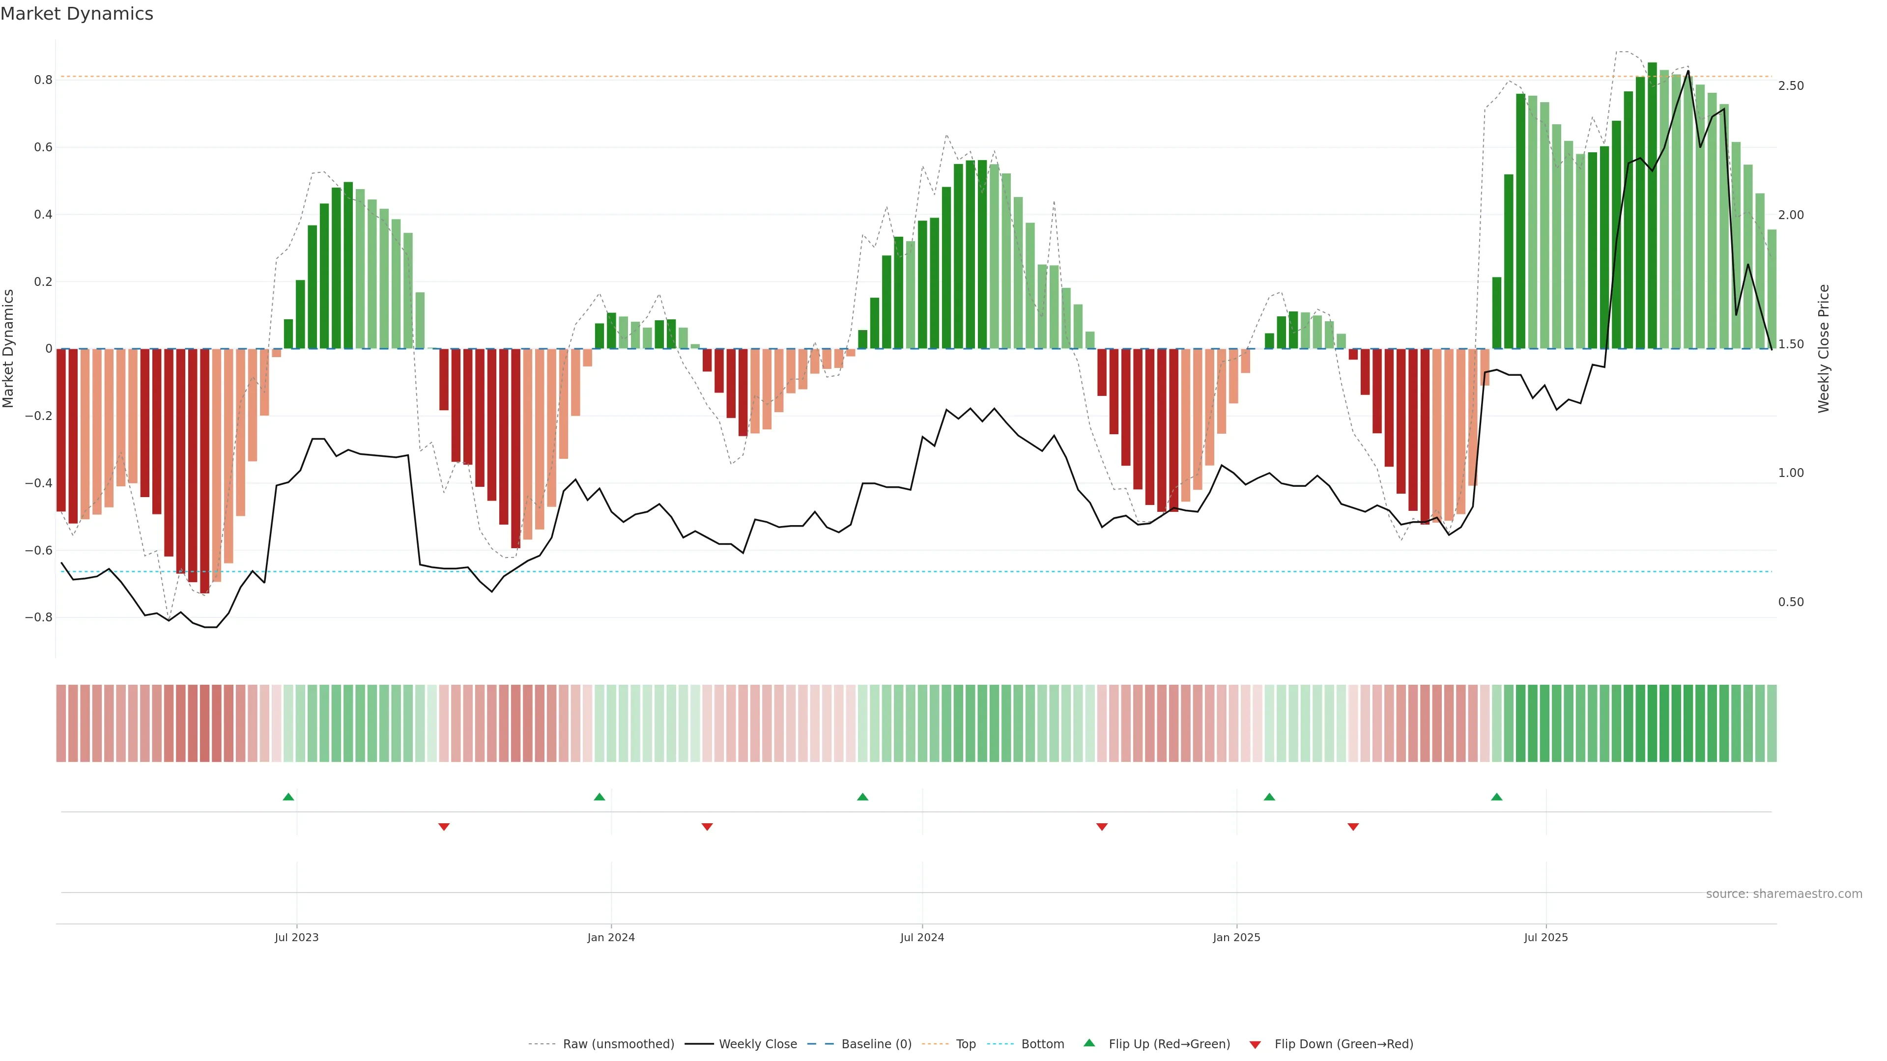Click the flip-up marker just before Jul 2025
1887x1061 pixels.
[x=1496, y=797]
